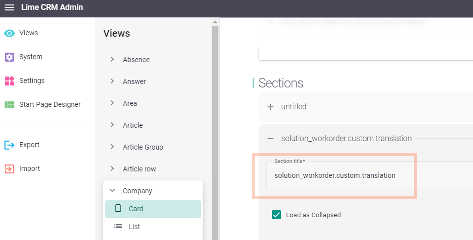
Task: Click the Views eye icon
Action: 9,33
